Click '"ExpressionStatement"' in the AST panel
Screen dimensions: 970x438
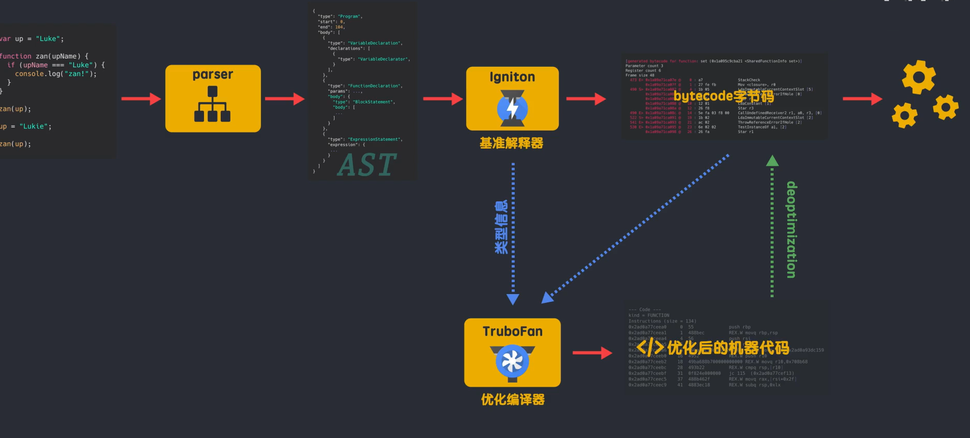(x=375, y=139)
